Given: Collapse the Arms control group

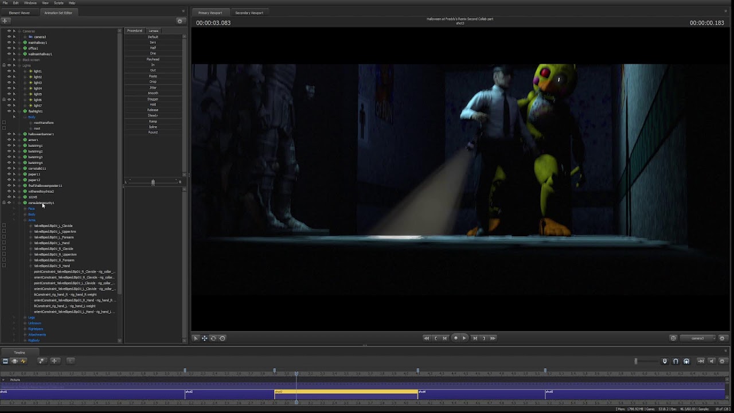Looking at the screenshot, I should 25,220.
